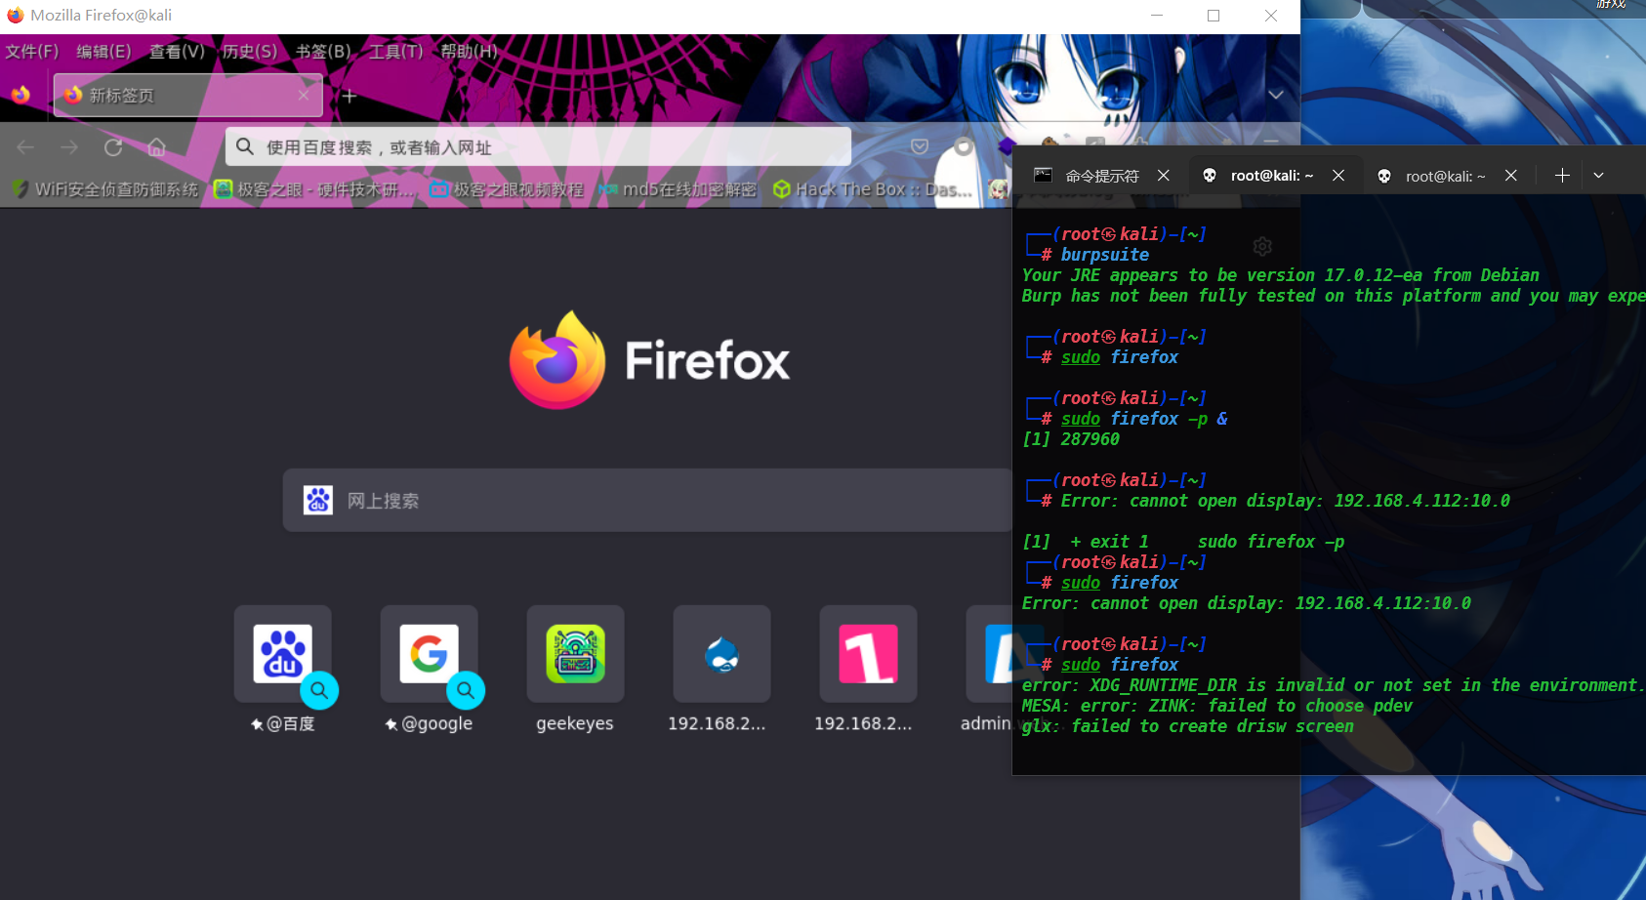Close the last root@kali terminal tab
1646x900 pixels.
[x=1511, y=176]
